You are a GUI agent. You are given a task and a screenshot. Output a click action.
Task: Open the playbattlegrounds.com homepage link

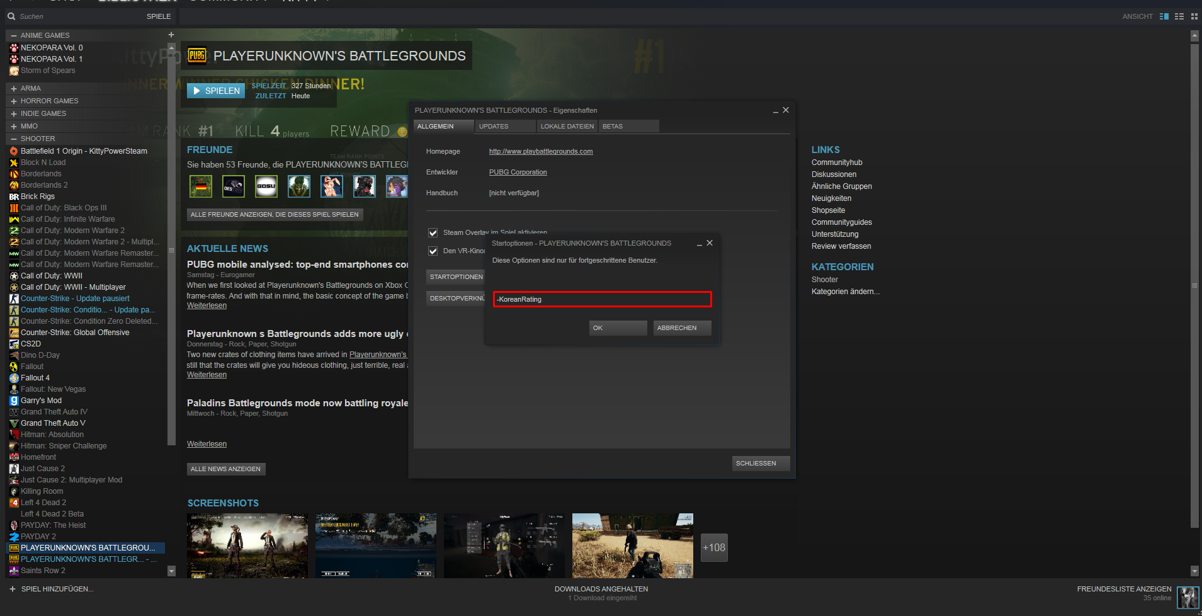(x=541, y=151)
